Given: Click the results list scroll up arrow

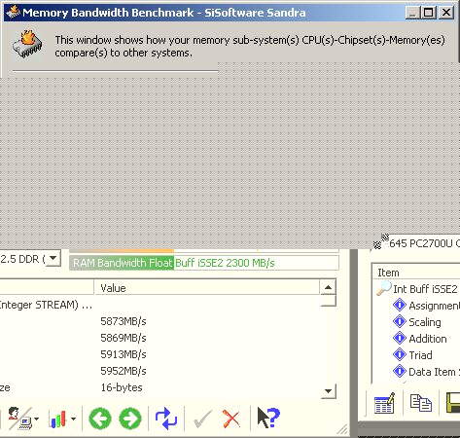Looking at the screenshot, I should point(328,287).
